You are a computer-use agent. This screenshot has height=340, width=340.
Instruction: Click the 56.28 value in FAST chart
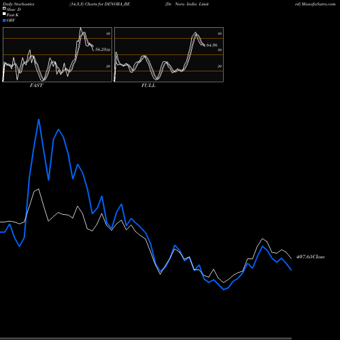click(101, 49)
